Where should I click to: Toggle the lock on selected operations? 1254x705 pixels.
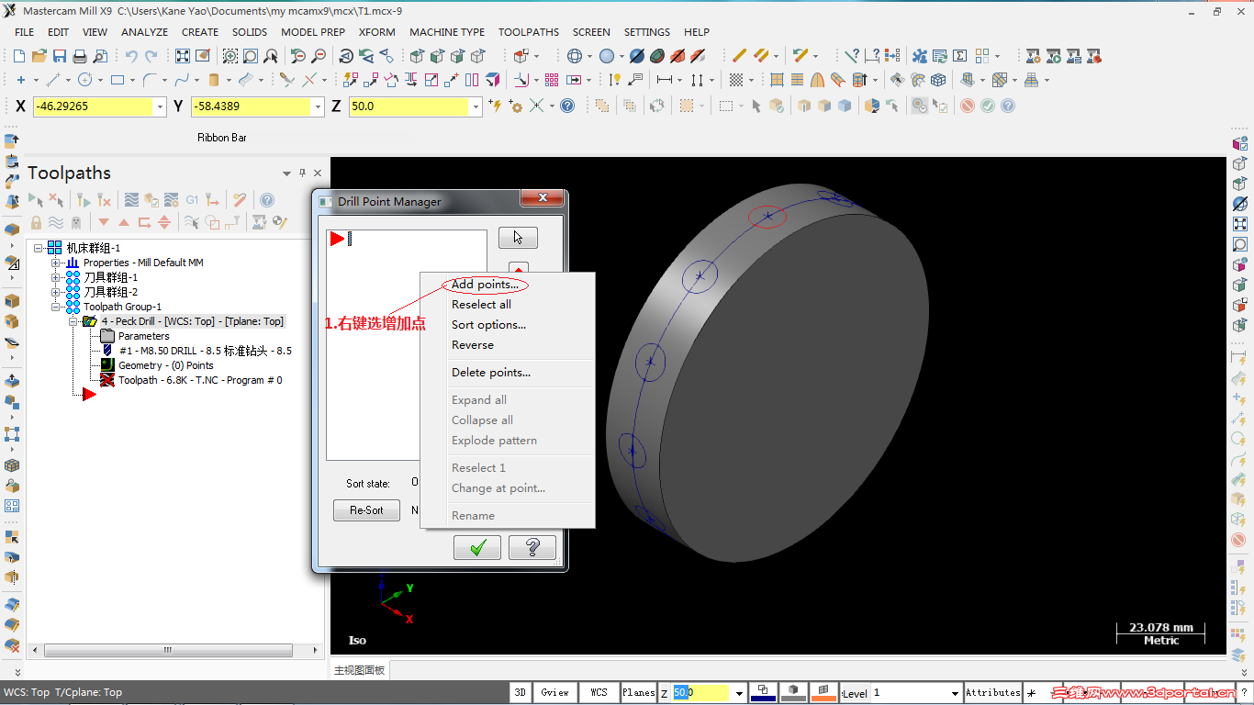[36, 222]
